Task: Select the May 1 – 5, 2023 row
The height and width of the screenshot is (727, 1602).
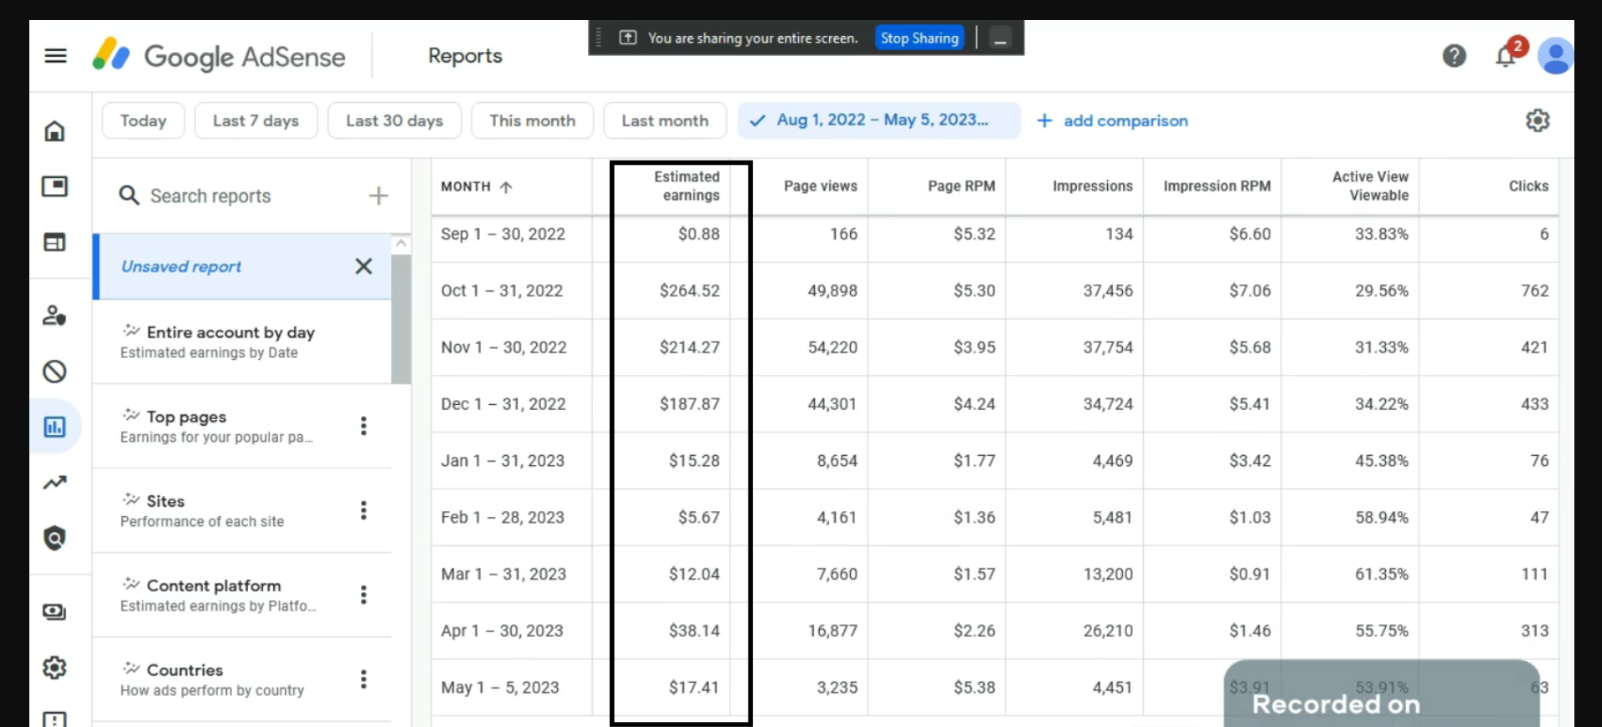Action: [x=995, y=688]
